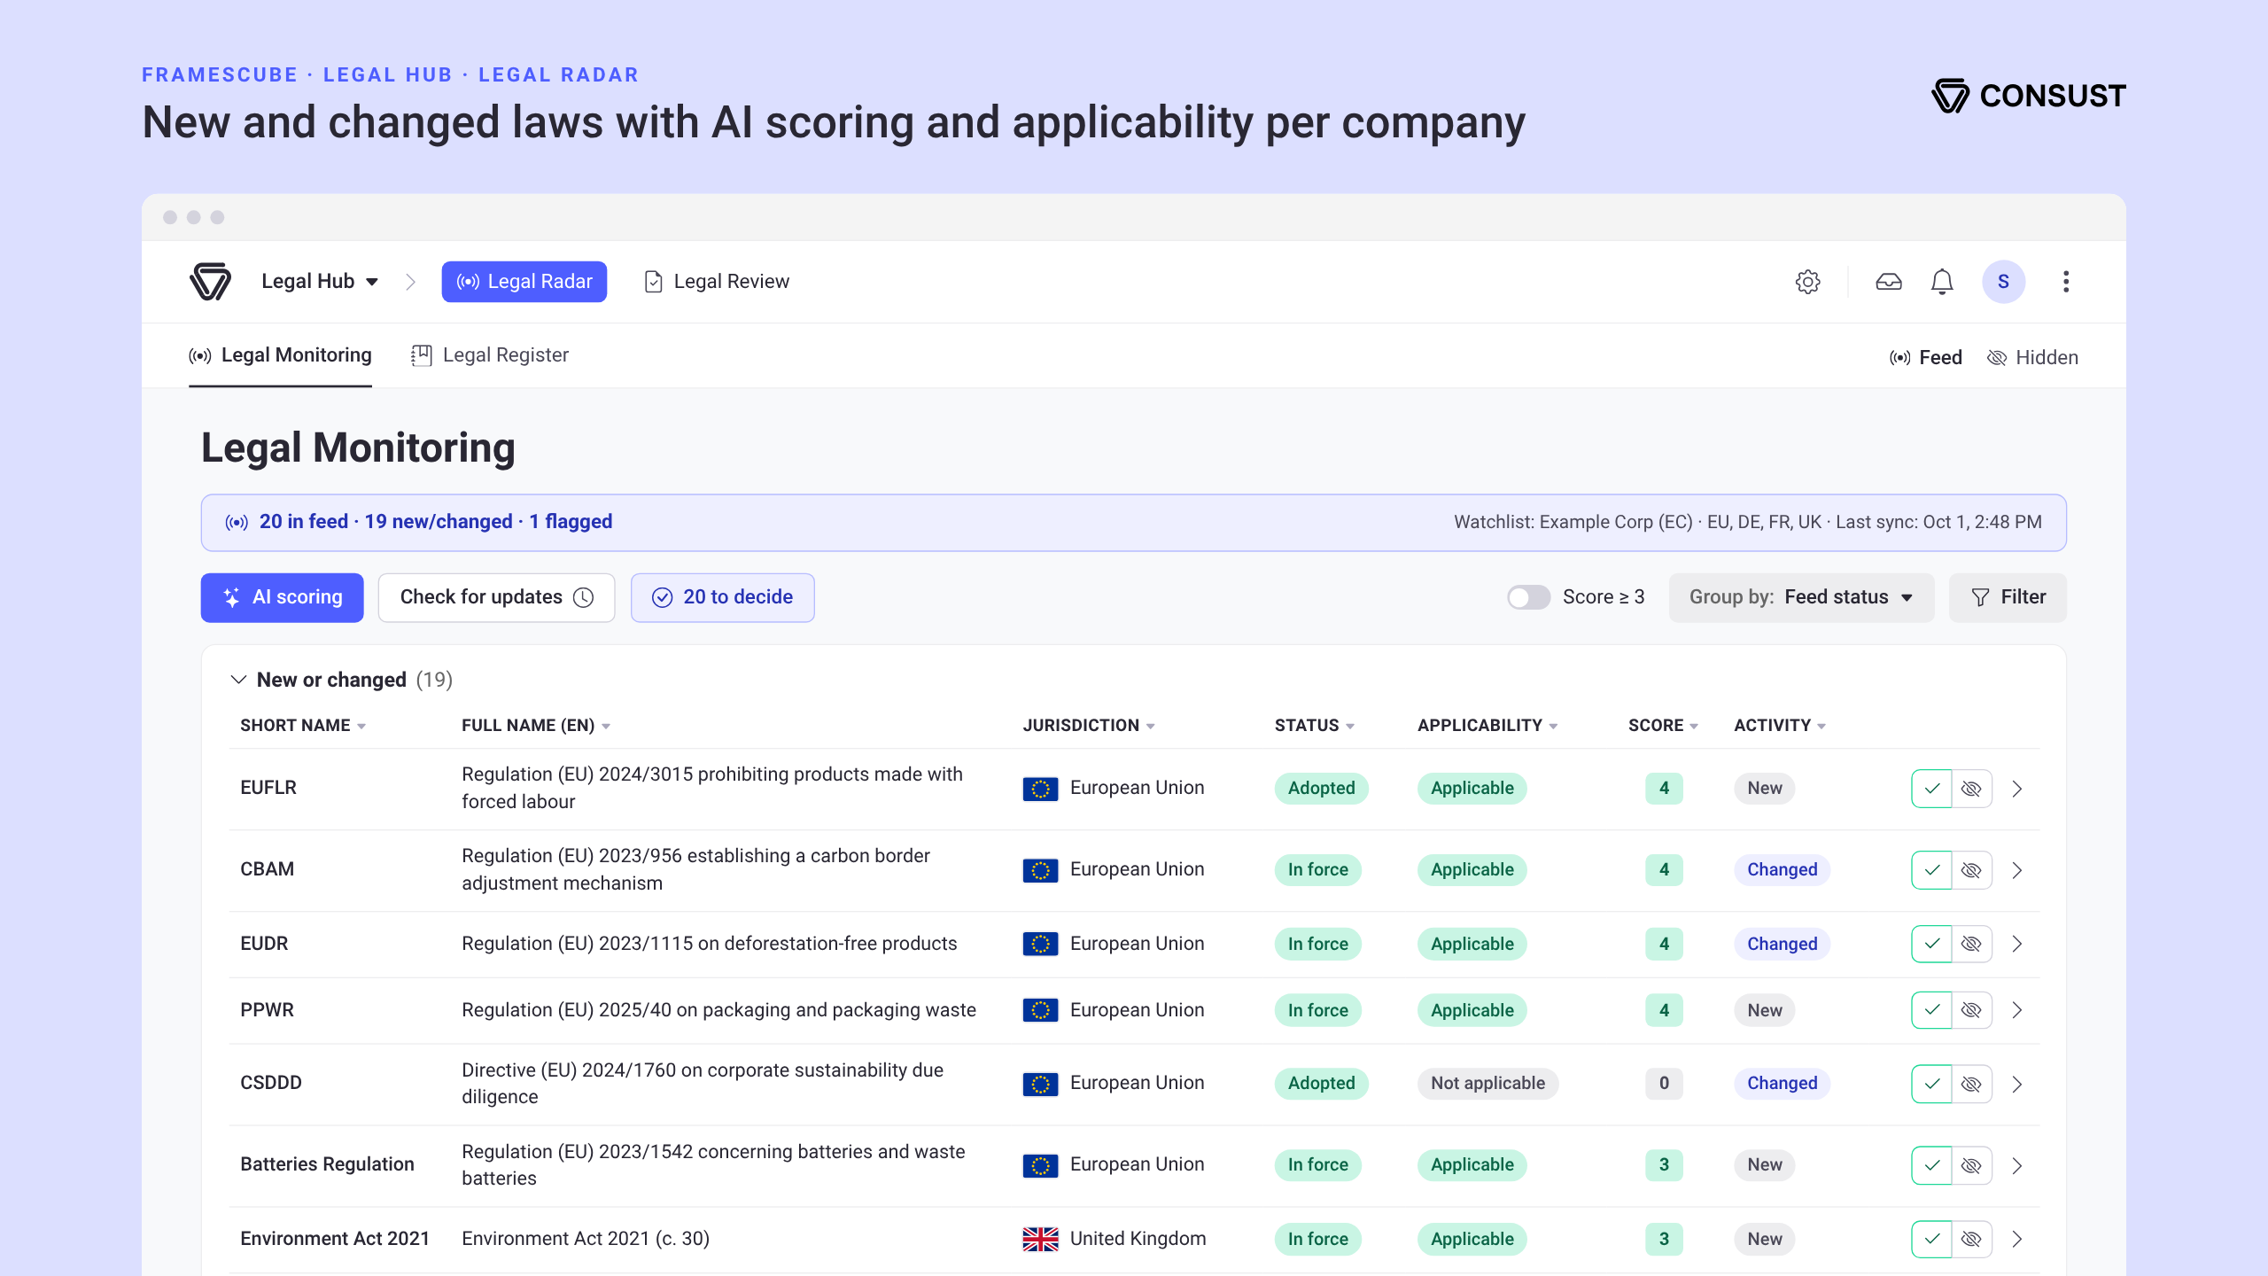Collapse the New or changed group
The width and height of the screenshot is (2268, 1276).
point(238,680)
